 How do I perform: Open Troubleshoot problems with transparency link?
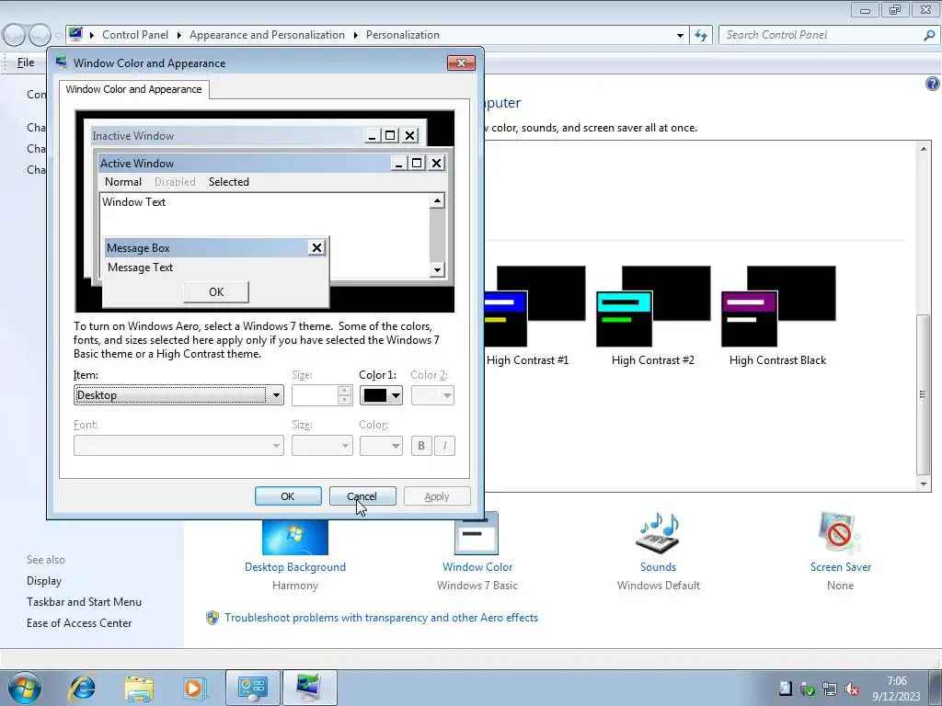click(381, 618)
